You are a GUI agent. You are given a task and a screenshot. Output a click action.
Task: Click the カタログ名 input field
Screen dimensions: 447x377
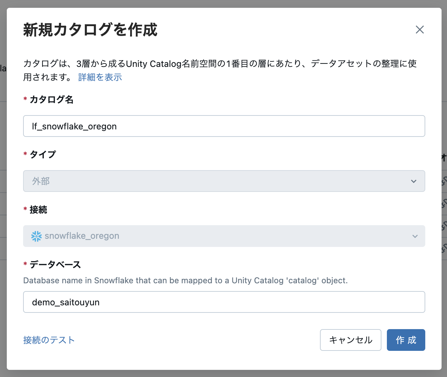coord(224,126)
